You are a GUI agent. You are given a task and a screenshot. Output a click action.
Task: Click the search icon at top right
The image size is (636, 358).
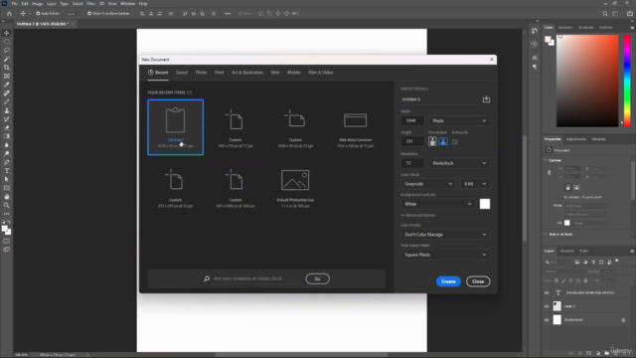coord(605,13)
